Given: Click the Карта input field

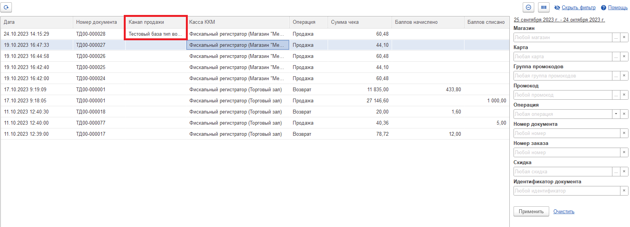Looking at the screenshot, I should coord(563,57).
